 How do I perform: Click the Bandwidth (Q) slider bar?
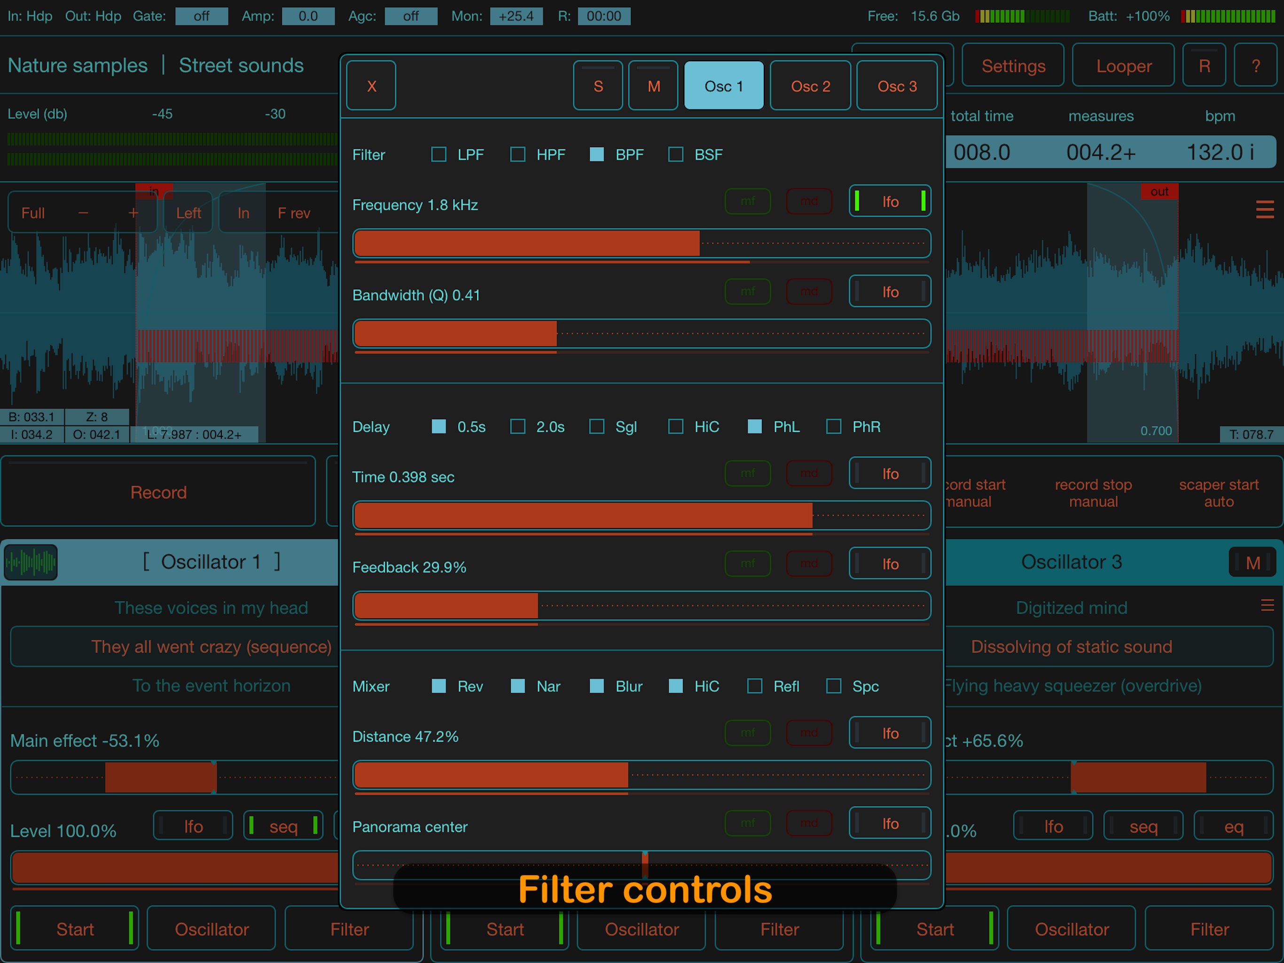click(x=642, y=333)
